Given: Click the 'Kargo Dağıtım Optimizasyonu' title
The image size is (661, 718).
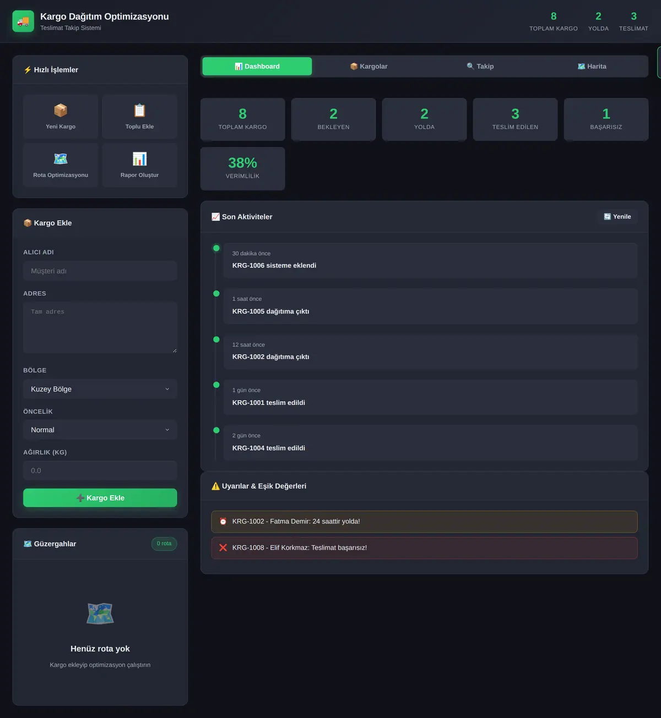Looking at the screenshot, I should click(x=105, y=17).
